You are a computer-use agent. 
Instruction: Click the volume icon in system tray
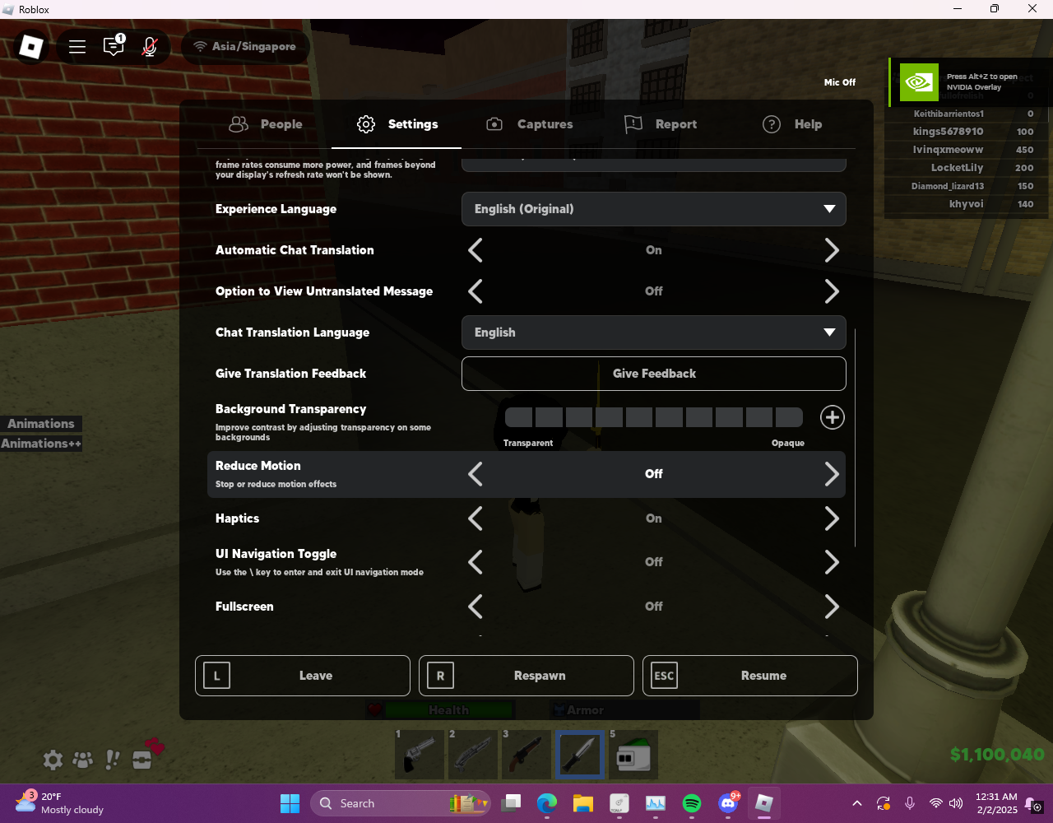[x=956, y=803]
